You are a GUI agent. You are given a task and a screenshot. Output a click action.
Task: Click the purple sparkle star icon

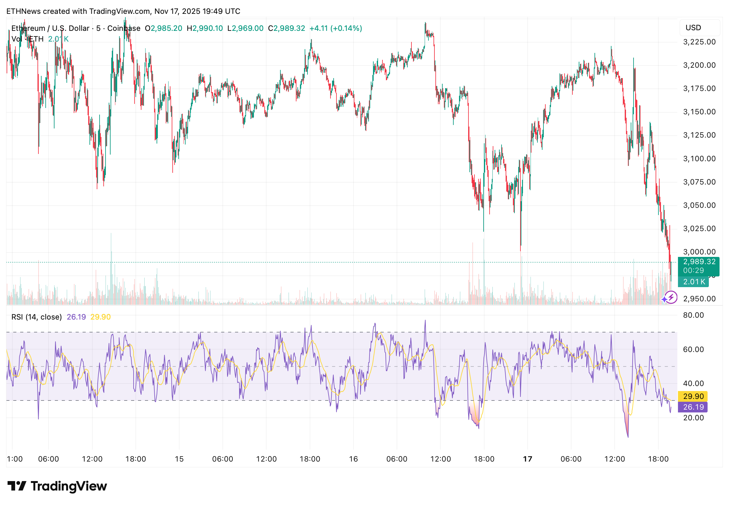[x=664, y=299]
